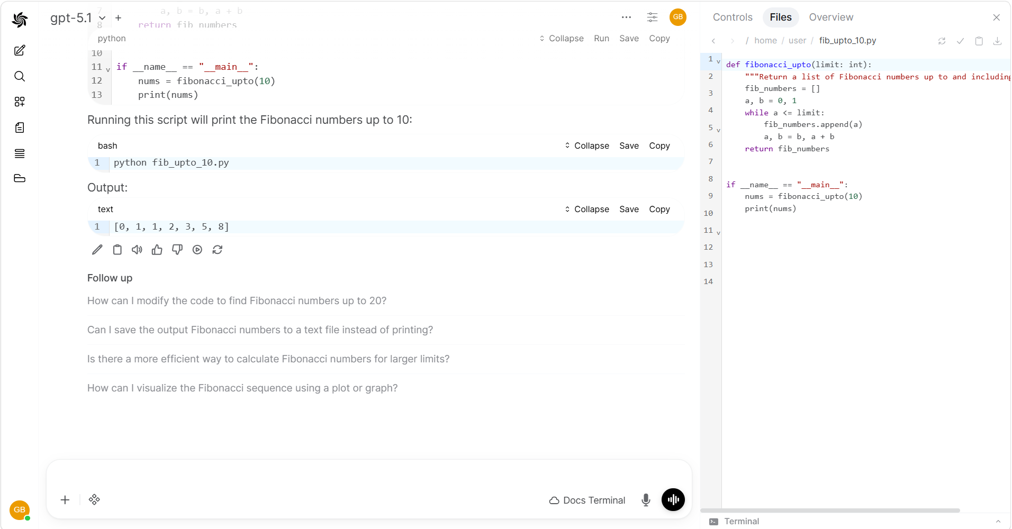Navigate to home in breadcrumb
This screenshot has width=1012, height=529.
[765, 41]
